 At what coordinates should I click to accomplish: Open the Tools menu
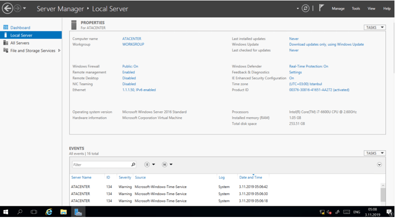click(x=355, y=9)
